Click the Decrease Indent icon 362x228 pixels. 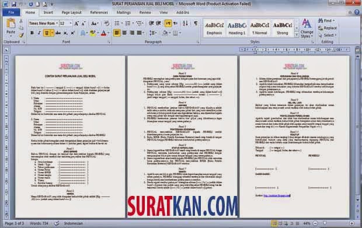coord(151,23)
